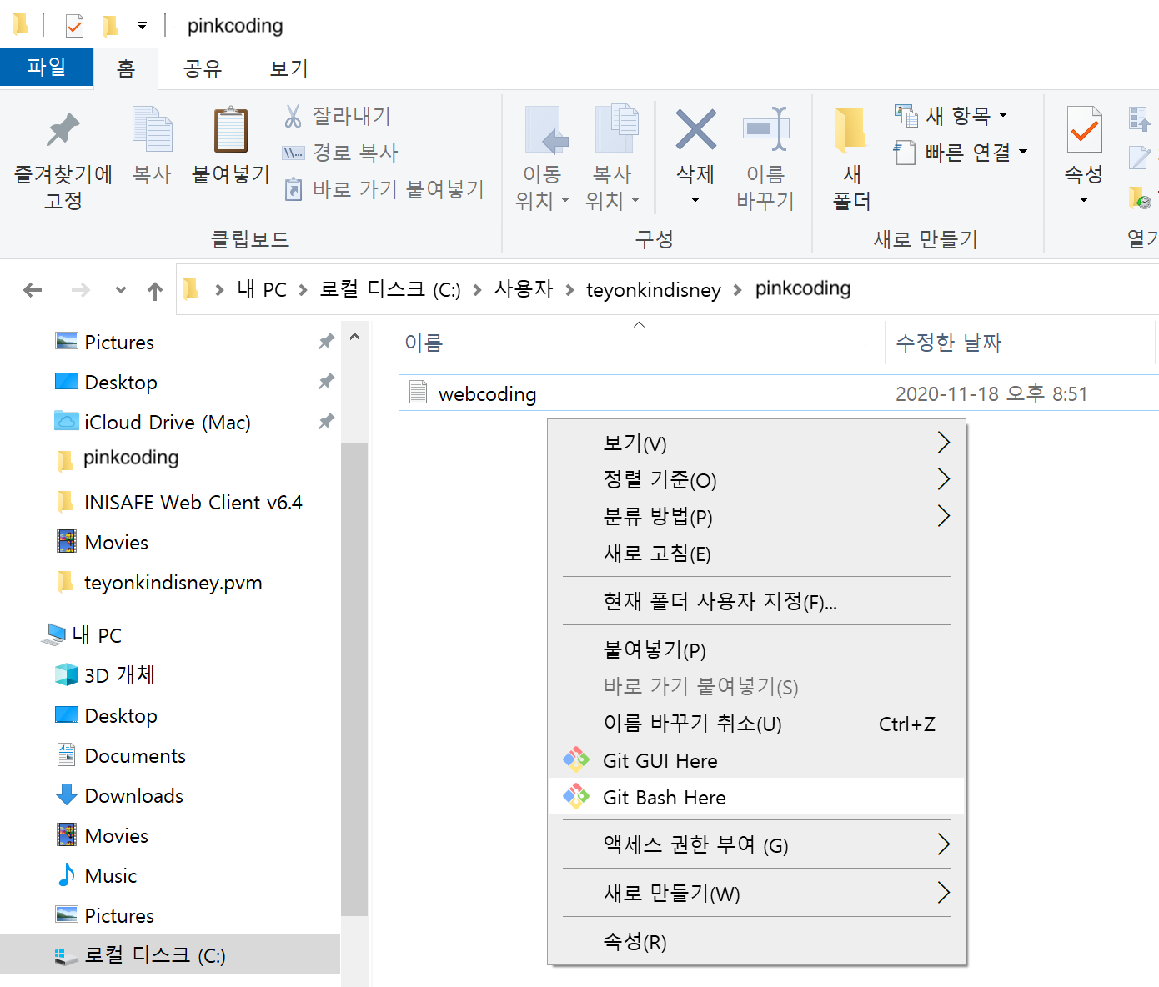Sort by the 이름 column header
Image resolution: width=1159 pixels, height=987 pixels.
pyautogui.click(x=424, y=343)
